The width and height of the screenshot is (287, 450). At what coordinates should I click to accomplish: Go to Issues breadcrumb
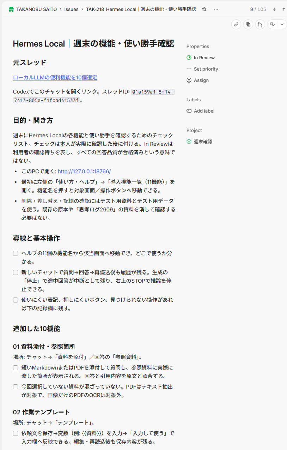[x=71, y=9]
